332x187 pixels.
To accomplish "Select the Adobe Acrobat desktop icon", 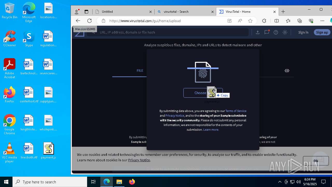I will pyautogui.click(x=10, y=69).
